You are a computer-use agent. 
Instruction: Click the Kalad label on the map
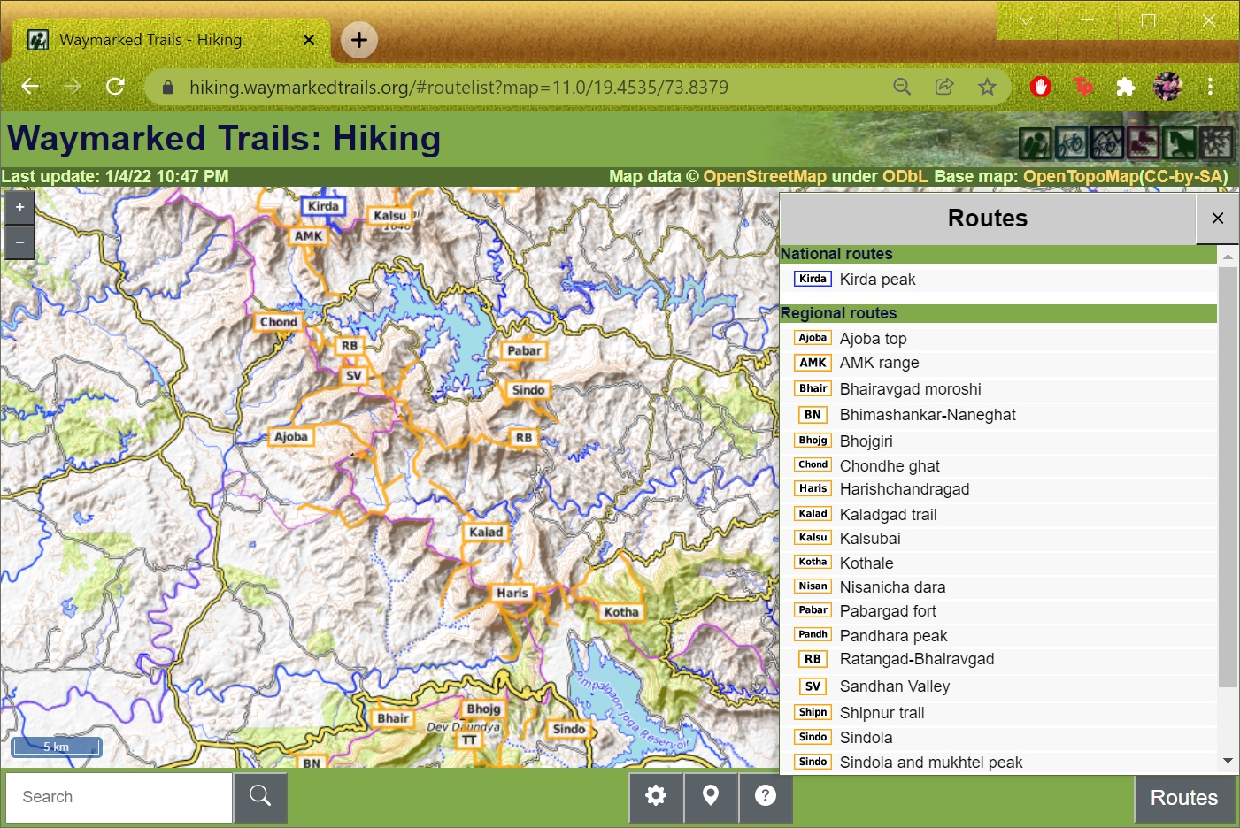(x=486, y=532)
